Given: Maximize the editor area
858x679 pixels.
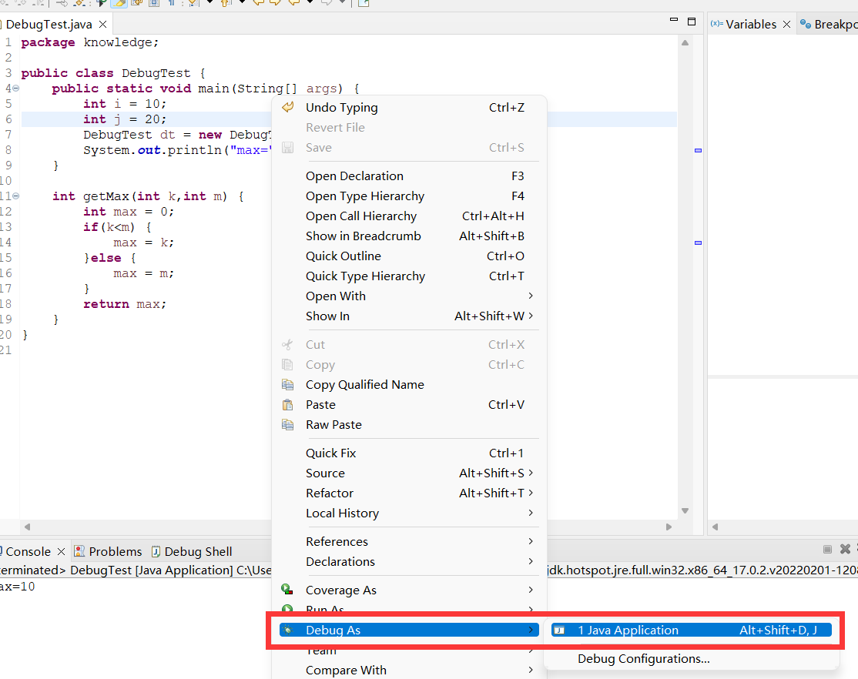Looking at the screenshot, I should [692, 22].
